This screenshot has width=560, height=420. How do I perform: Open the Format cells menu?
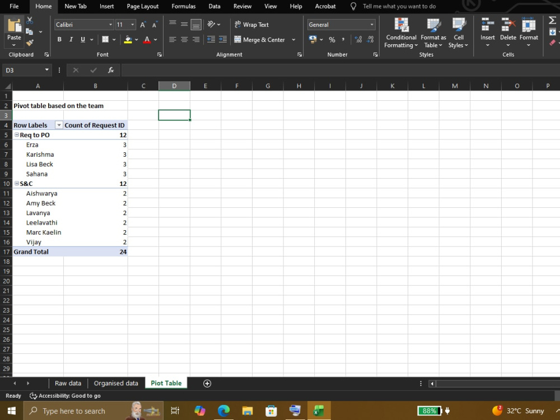[529, 32]
